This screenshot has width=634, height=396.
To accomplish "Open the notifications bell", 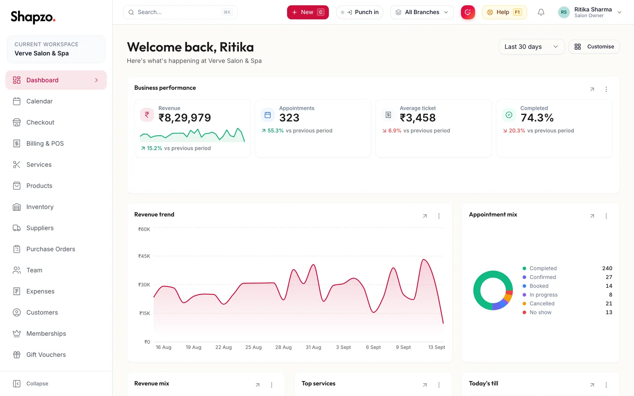I will point(541,12).
